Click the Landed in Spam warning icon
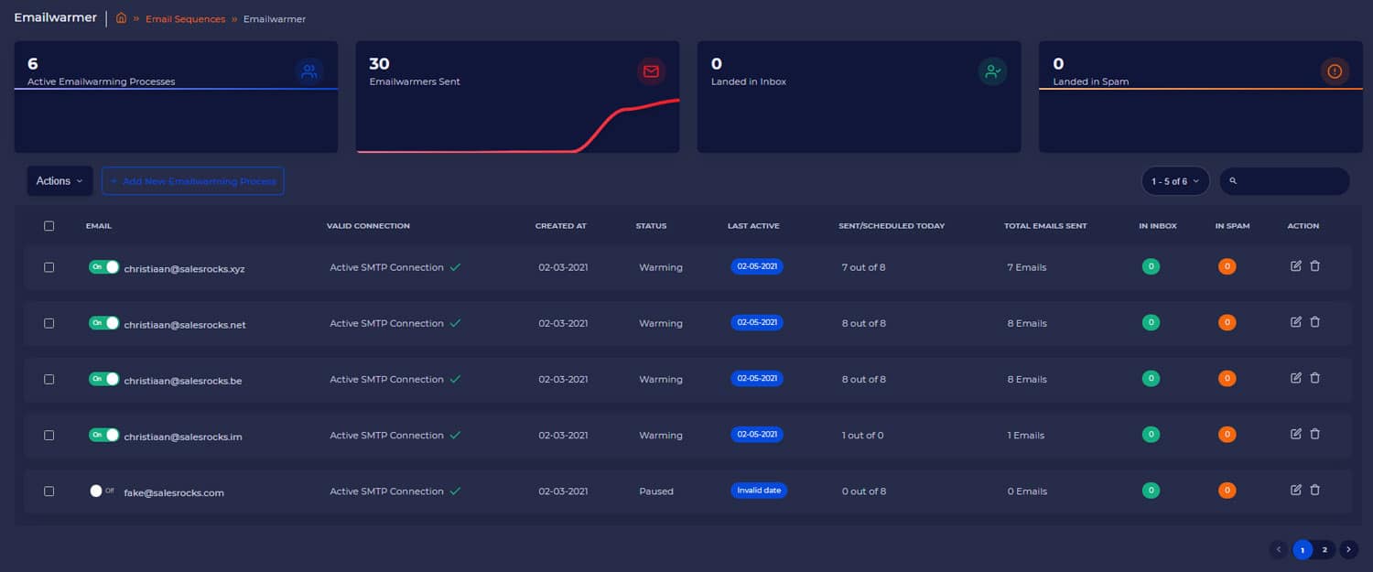This screenshot has width=1373, height=572. 1334,71
